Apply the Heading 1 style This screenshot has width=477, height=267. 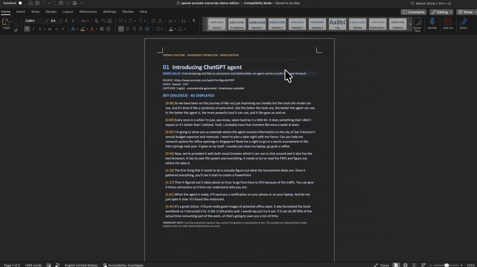[x=257, y=24]
